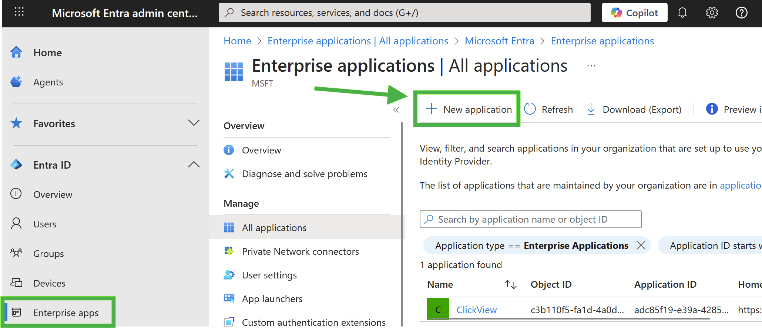The width and height of the screenshot is (762, 328).
Task: Open Devices in the sidebar
Action: [49, 283]
